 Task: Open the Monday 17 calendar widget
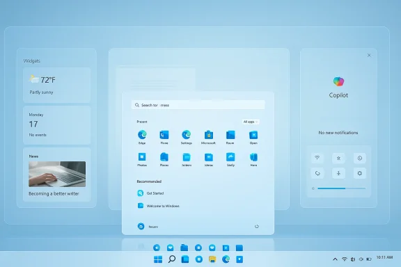coord(57,125)
